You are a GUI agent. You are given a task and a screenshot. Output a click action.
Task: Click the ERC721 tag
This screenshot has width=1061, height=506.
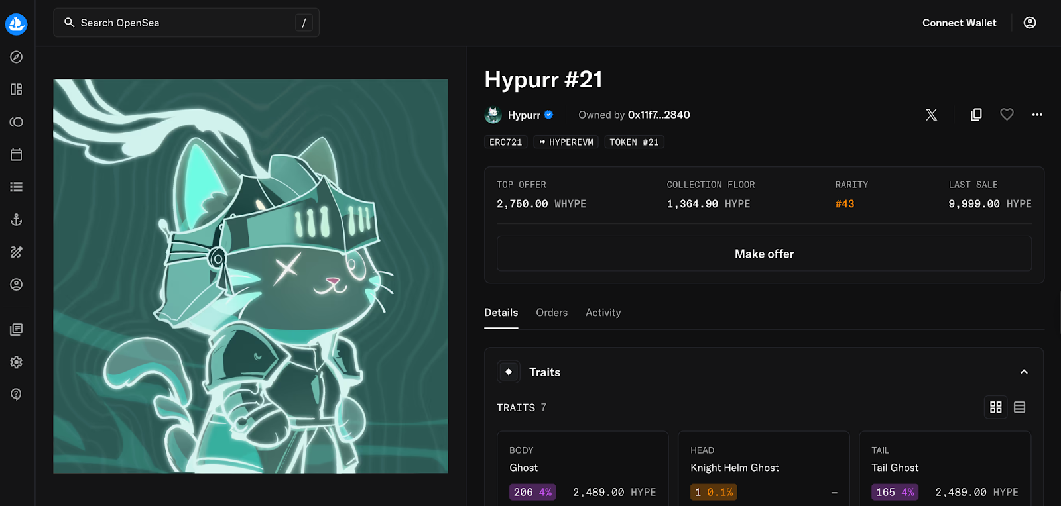pos(506,142)
